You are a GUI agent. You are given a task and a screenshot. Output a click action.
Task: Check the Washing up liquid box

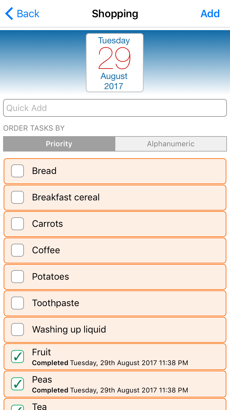pos(17,329)
